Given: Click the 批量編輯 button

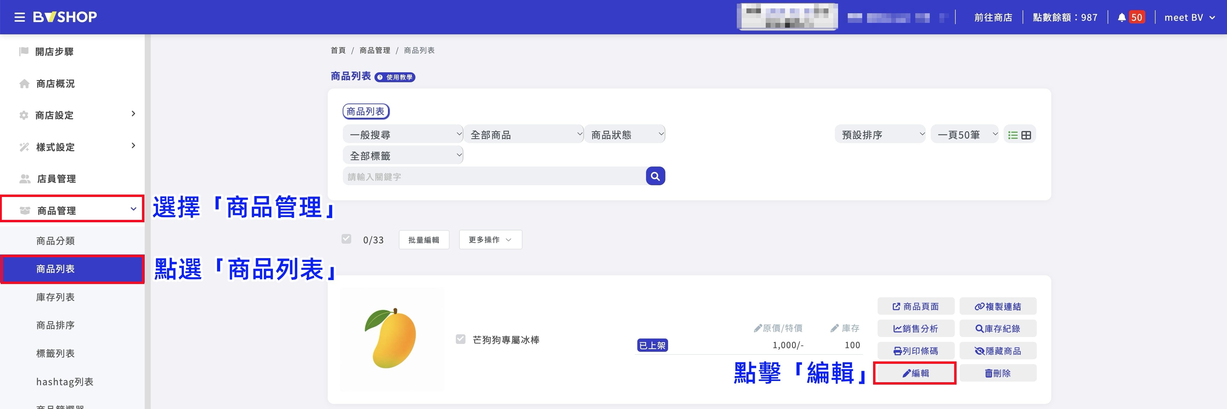Looking at the screenshot, I should click(424, 240).
